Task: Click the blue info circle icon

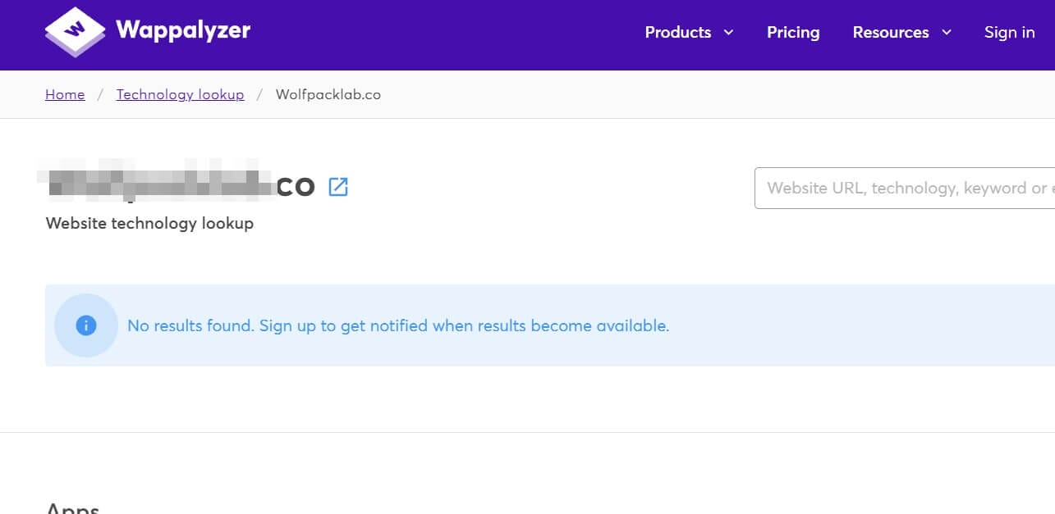Action: tap(86, 325)
